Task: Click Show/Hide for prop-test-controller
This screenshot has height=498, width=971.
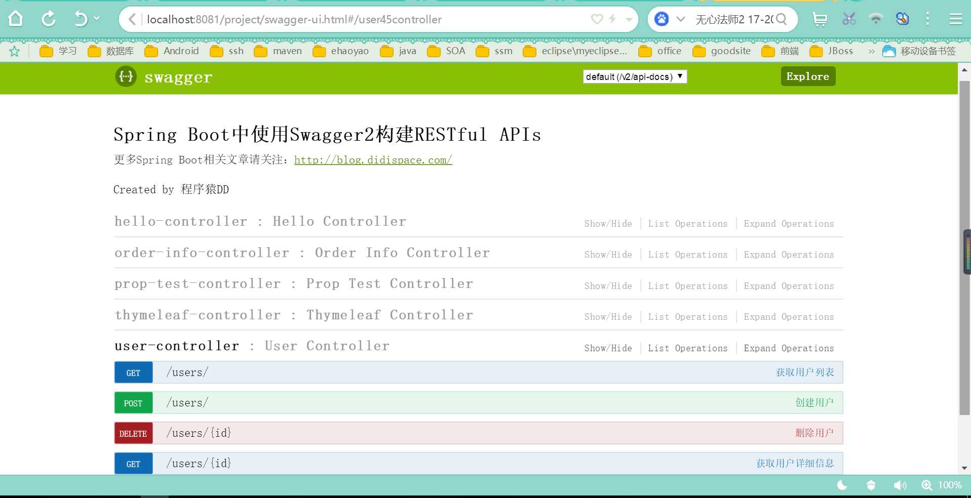Action: coord(608,286)
